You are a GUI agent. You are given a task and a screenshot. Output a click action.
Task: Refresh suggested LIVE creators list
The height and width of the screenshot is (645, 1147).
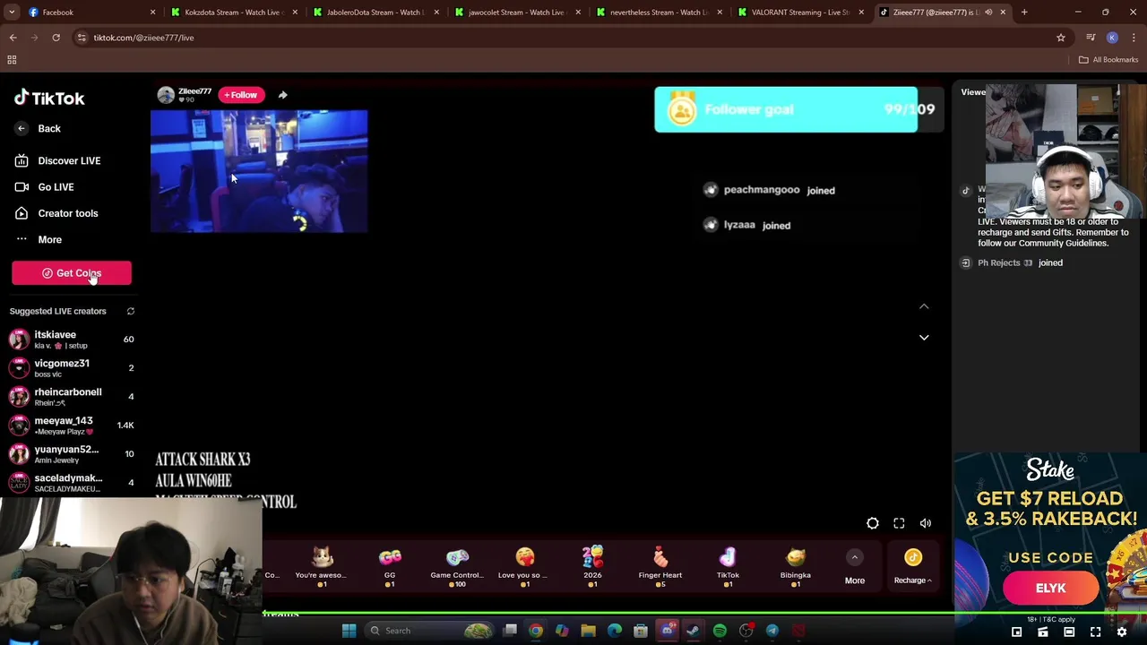pos(130,311)
